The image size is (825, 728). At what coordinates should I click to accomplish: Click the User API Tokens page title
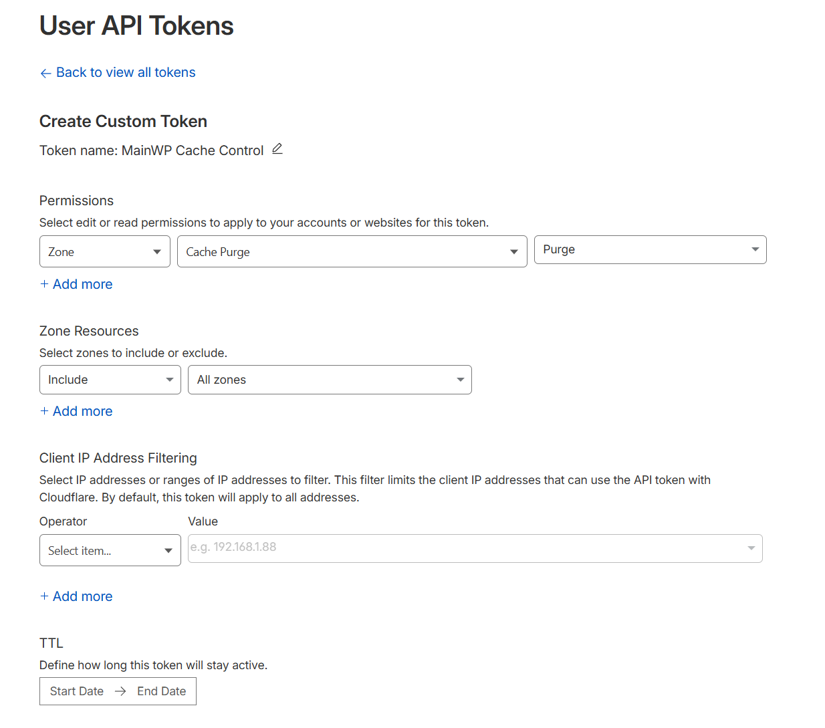coord(136,26)
